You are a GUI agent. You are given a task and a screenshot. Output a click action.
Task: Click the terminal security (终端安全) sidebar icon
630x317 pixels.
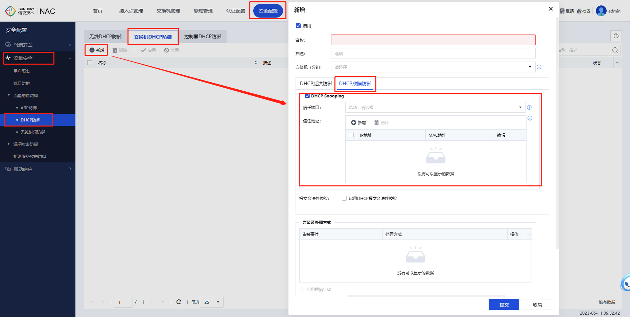(x=8, y=44)
